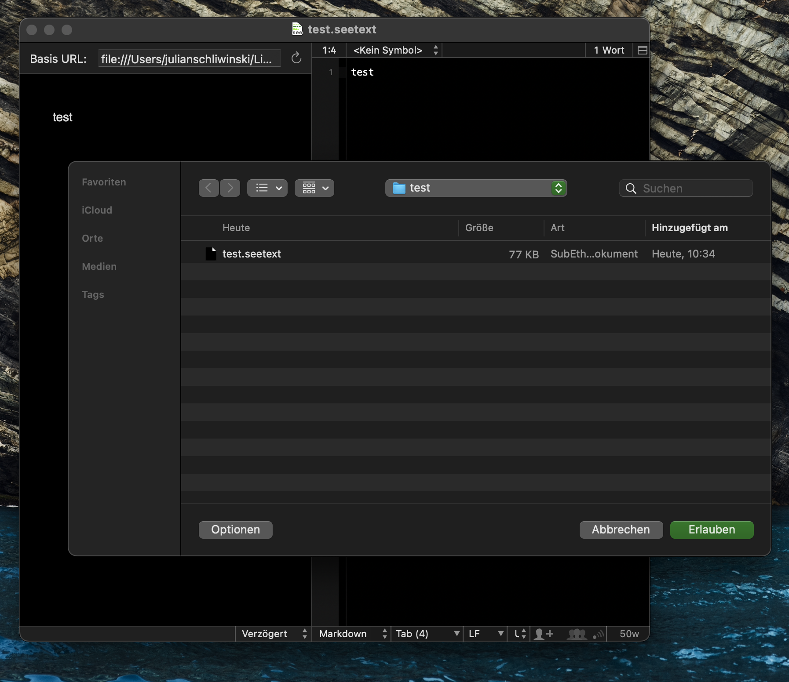Click the Basis URL label
This screenshot has height=682, width=789.
[x=58, y=59]
